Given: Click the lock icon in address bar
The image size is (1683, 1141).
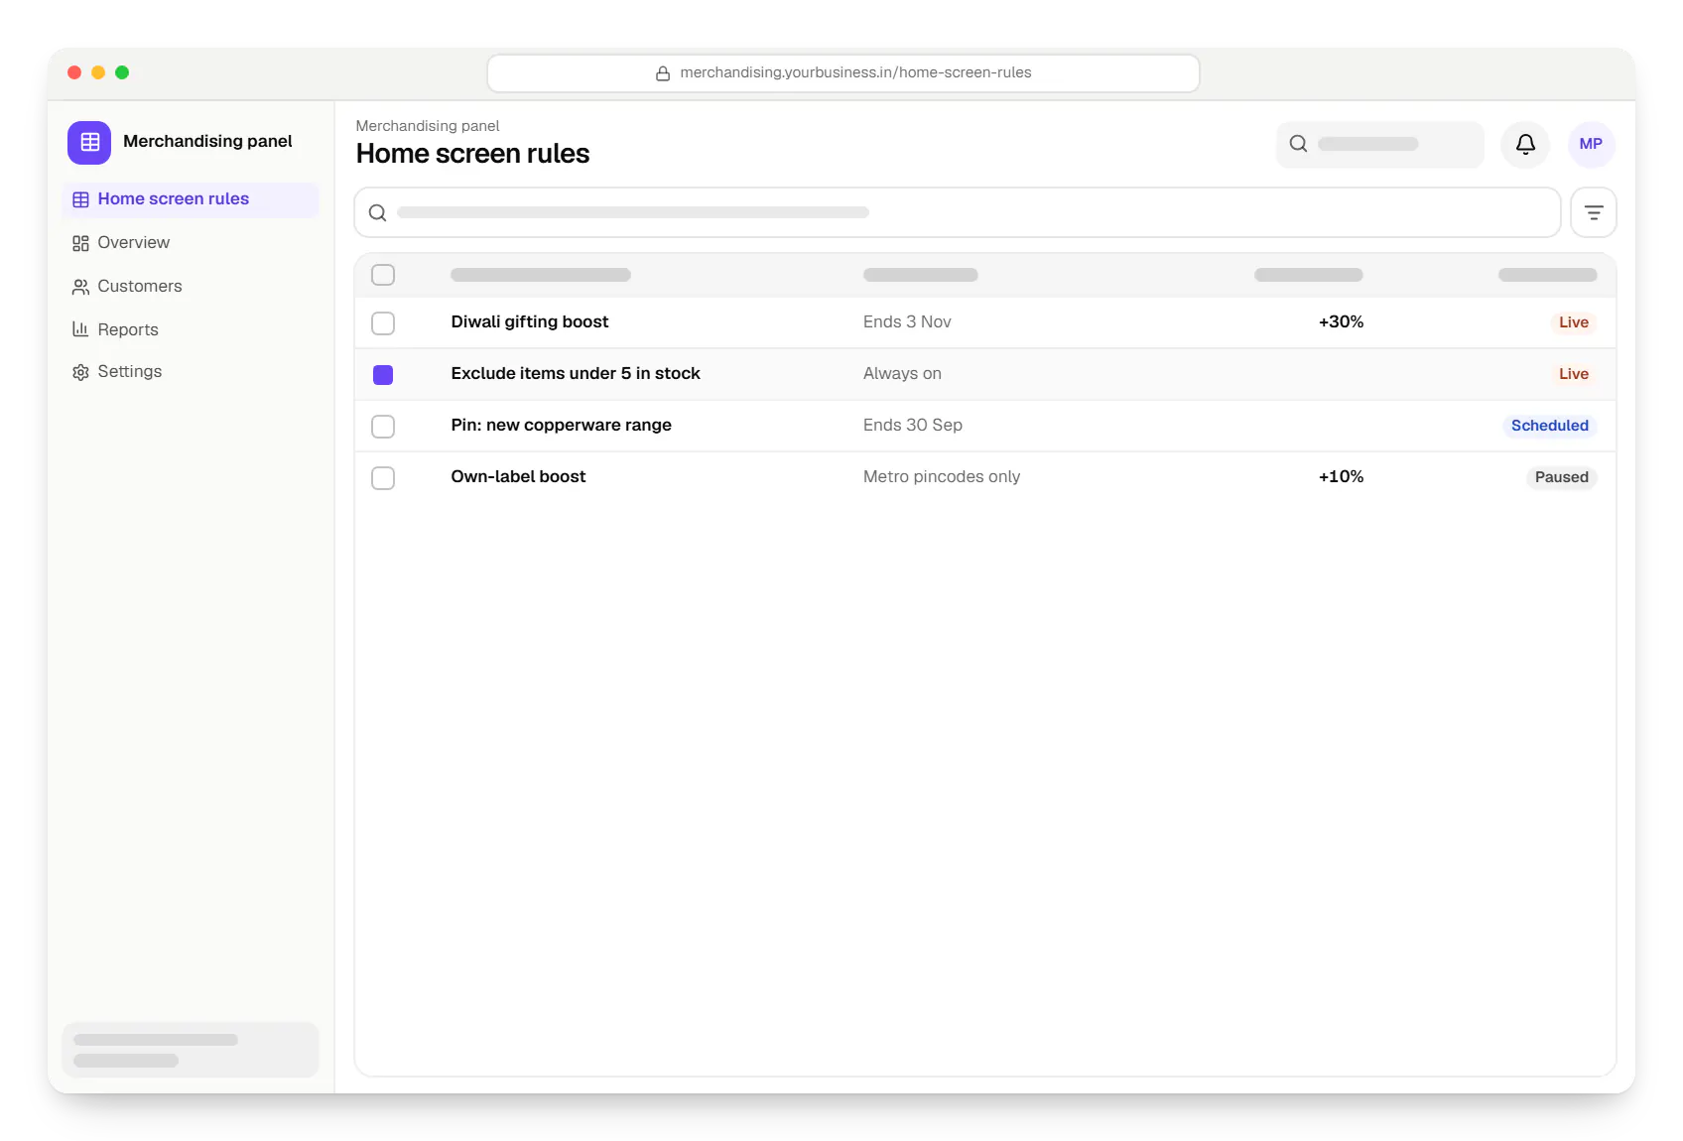Looking at the screenshot, I should [663, 73].
